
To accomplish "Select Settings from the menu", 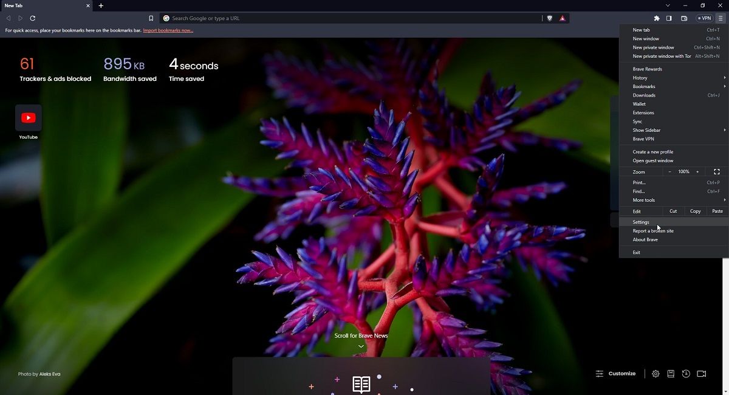I will tap(641, 222).
